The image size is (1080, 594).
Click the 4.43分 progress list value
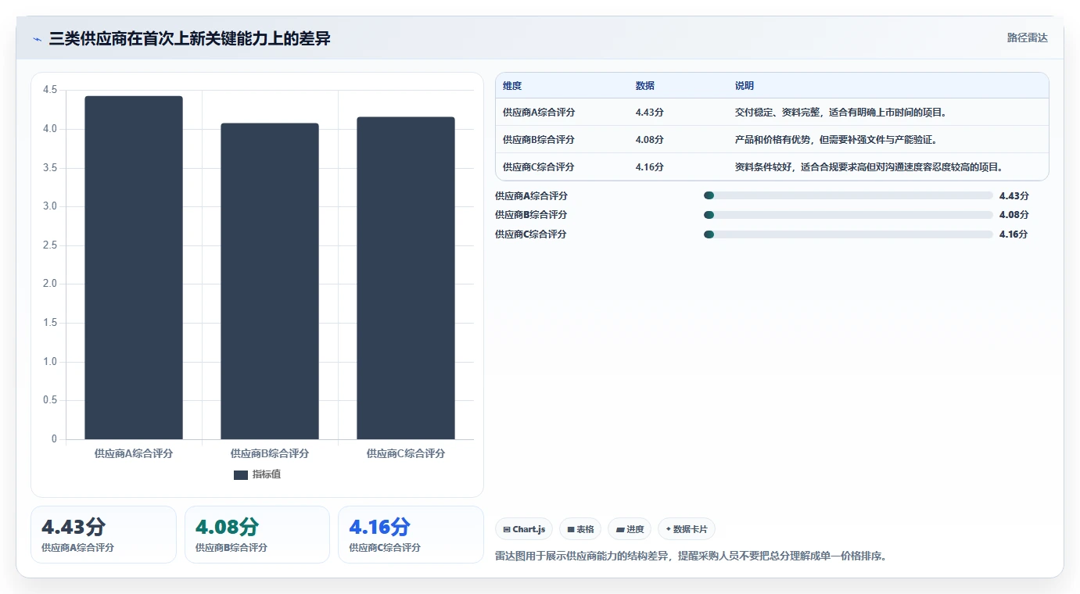pyautogui.click(x=1014, y=196)
